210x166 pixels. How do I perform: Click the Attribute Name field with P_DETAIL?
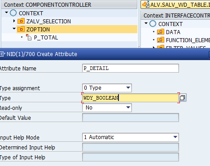(131, 68)
